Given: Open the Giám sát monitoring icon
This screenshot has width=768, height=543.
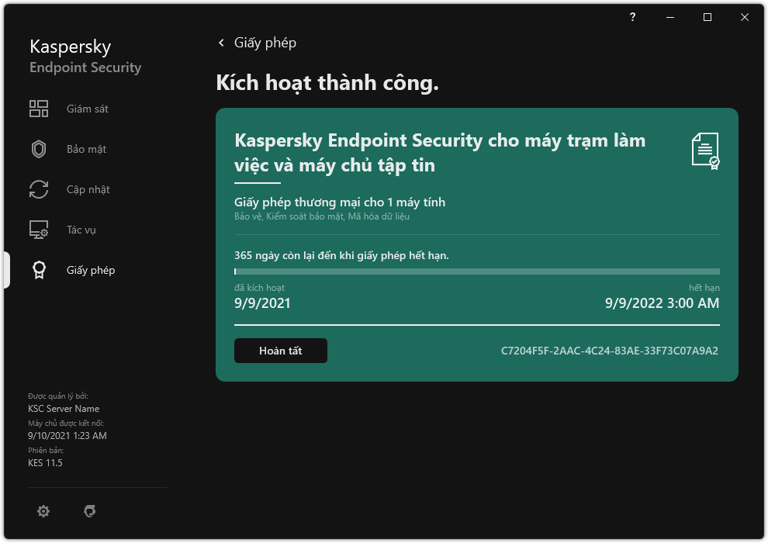Looking at the screenshot, I should [39, 109].
